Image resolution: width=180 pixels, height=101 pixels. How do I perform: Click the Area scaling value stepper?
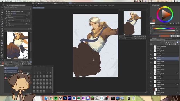click(x=28, y=18)
